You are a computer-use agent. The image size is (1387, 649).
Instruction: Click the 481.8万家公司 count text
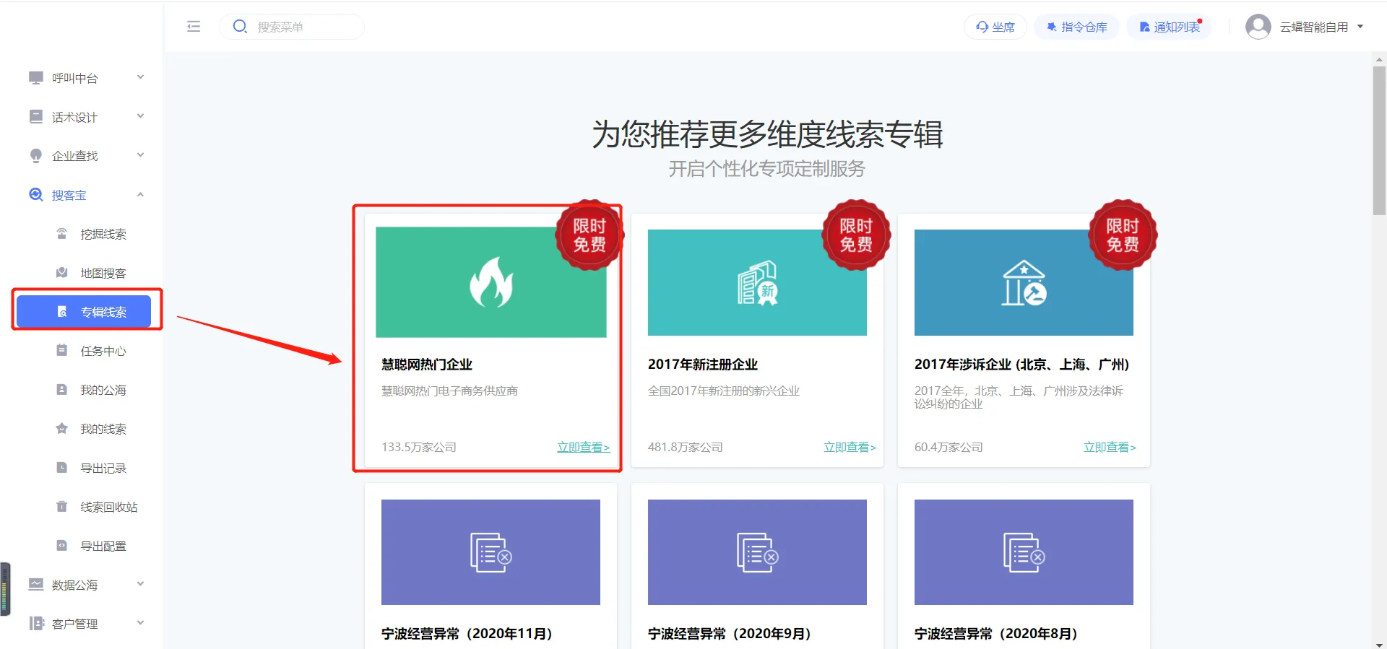click(x=686, y=447)
